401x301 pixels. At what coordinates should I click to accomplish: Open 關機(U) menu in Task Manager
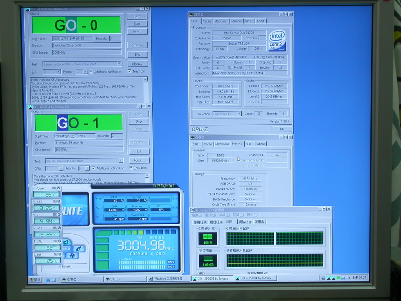238,215
